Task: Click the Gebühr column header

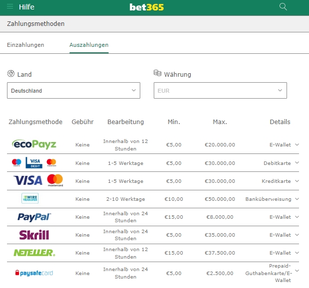Action: 82,122
